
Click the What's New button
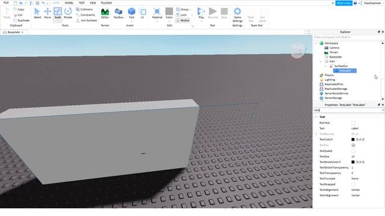pyautogui.click(x=343, y=3)
